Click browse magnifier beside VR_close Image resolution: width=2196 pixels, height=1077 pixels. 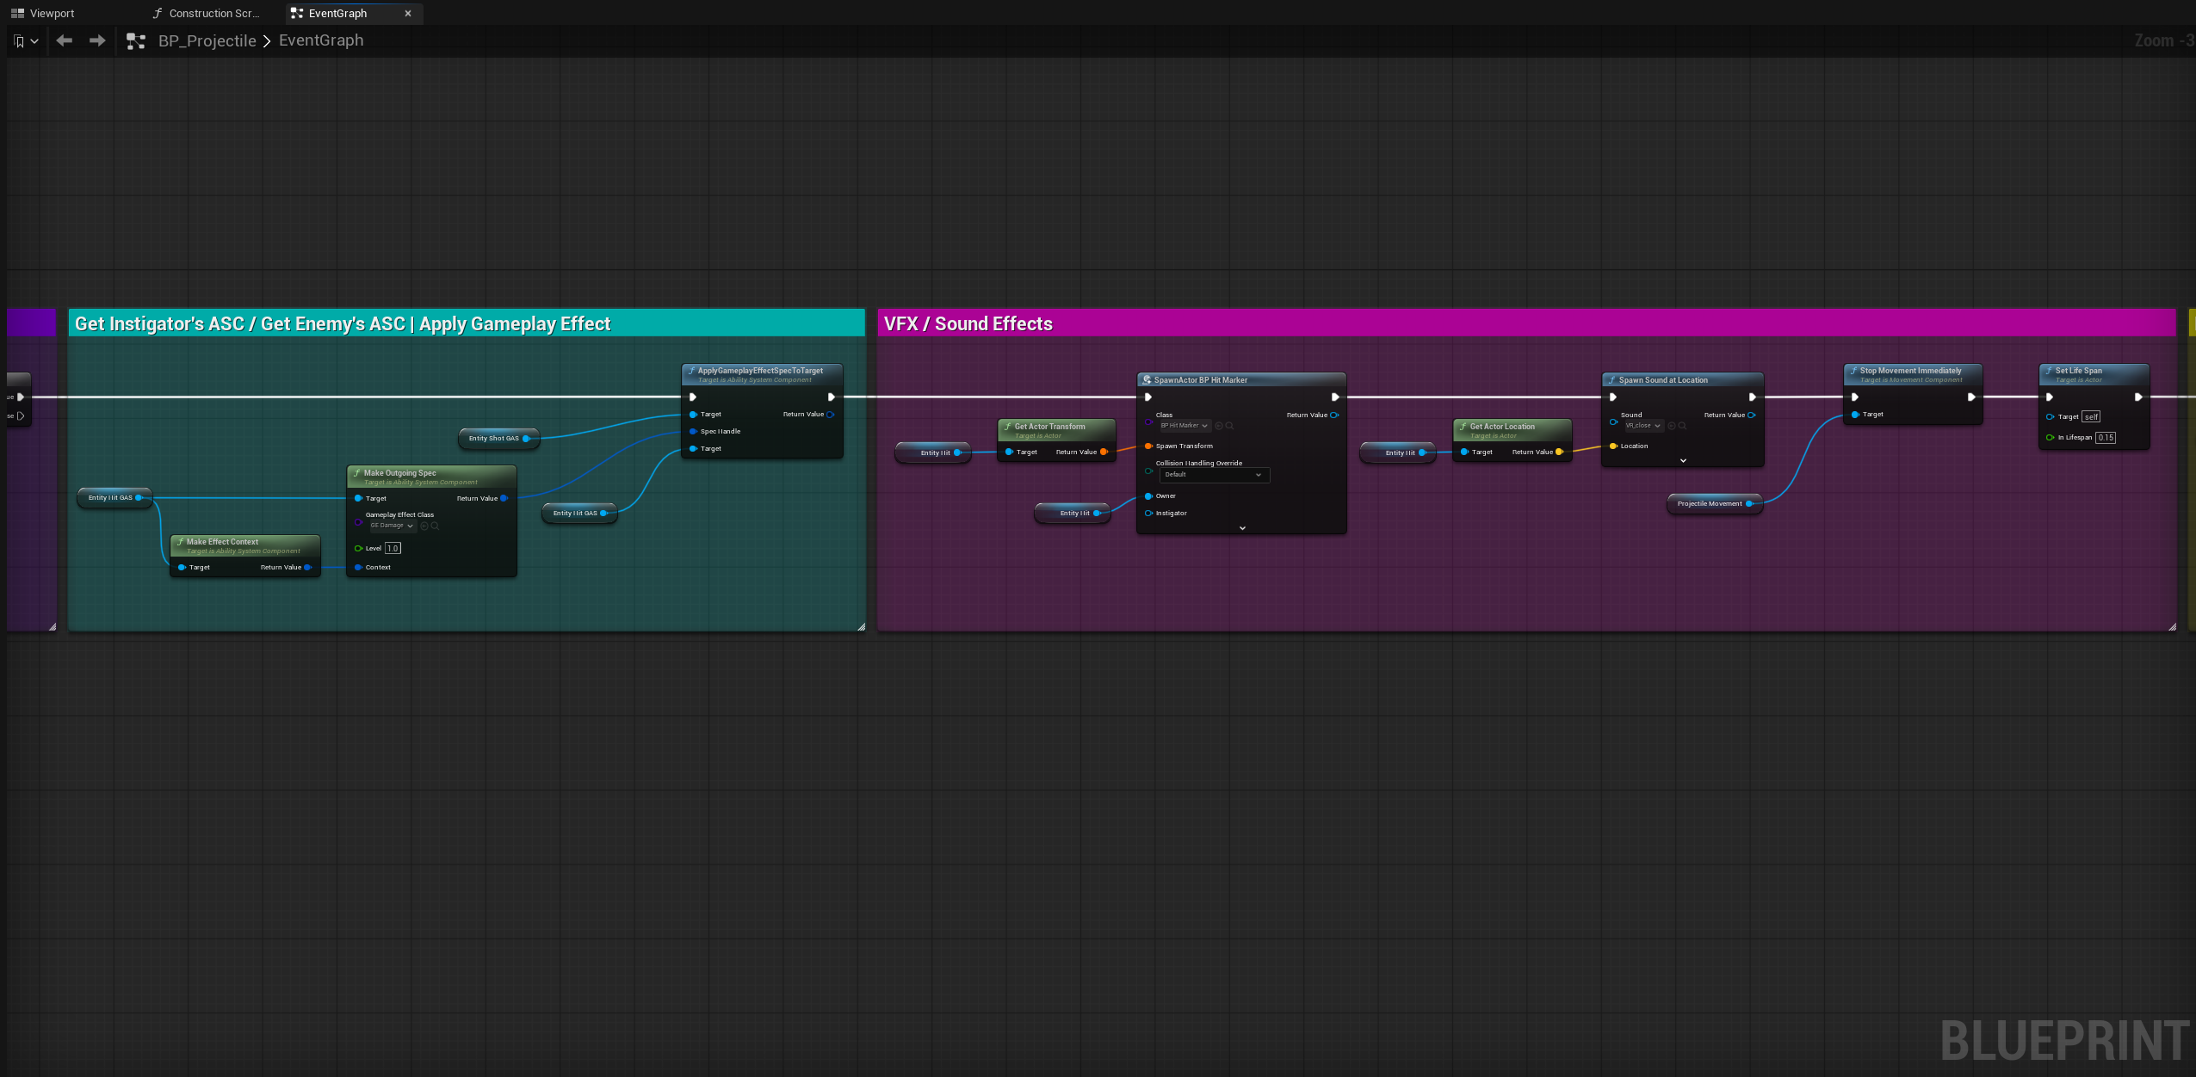click(1682, 426)
